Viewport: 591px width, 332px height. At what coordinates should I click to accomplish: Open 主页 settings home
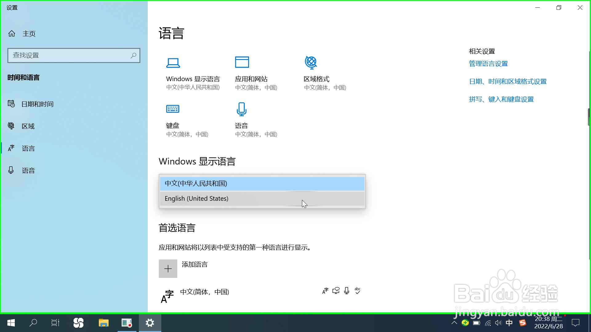coord(74,34)
